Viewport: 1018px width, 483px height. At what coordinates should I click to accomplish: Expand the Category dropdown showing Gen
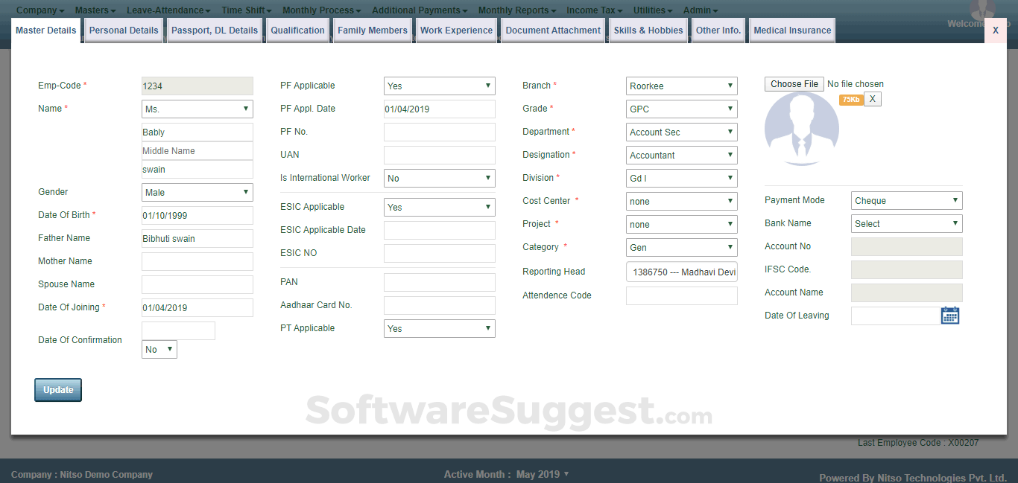682,247
